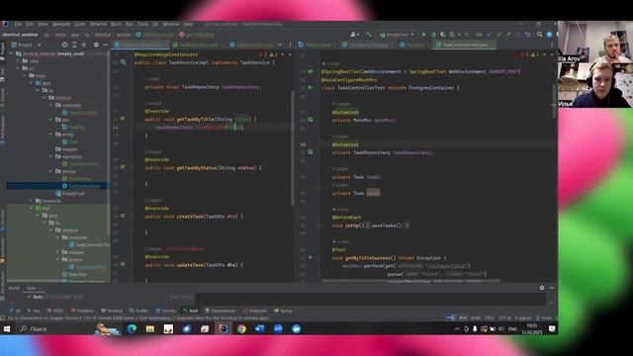Hide the Project panel with minus icon

tap(106, 44)
